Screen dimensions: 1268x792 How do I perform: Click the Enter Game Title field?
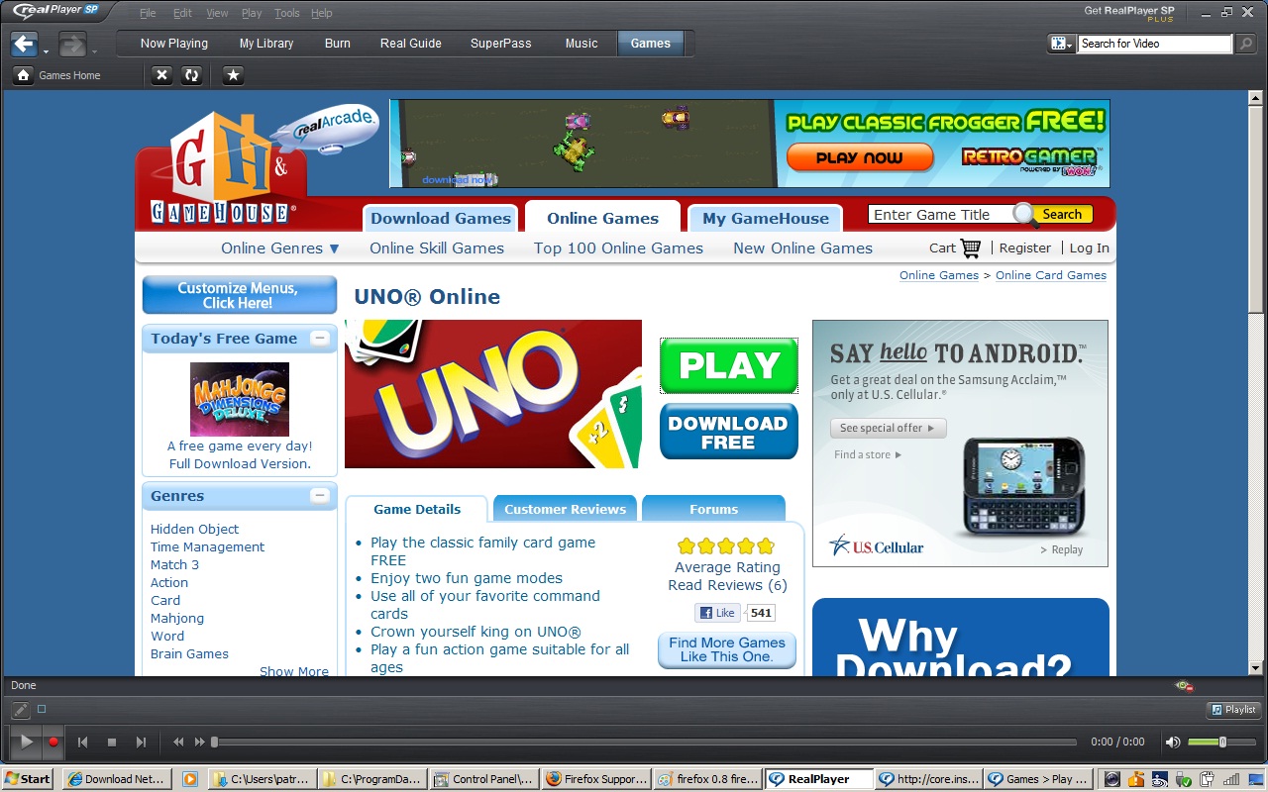[941, 215]
